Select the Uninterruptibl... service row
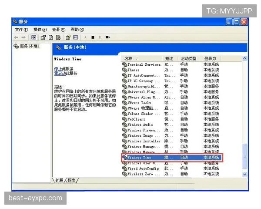 point(171,86)
